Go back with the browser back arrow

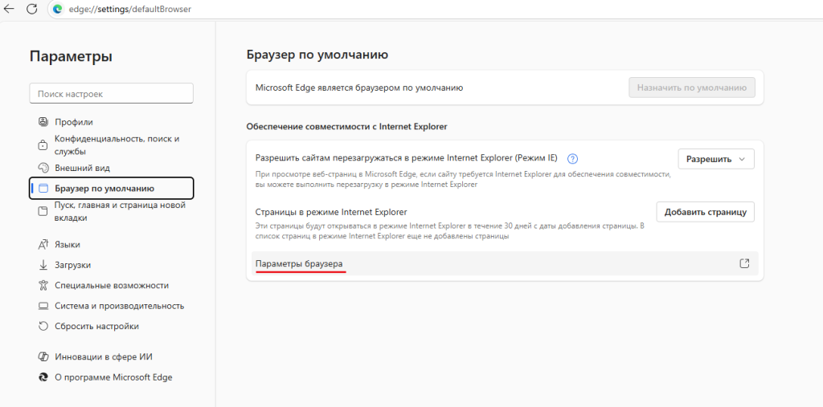(x=10, y=9)
